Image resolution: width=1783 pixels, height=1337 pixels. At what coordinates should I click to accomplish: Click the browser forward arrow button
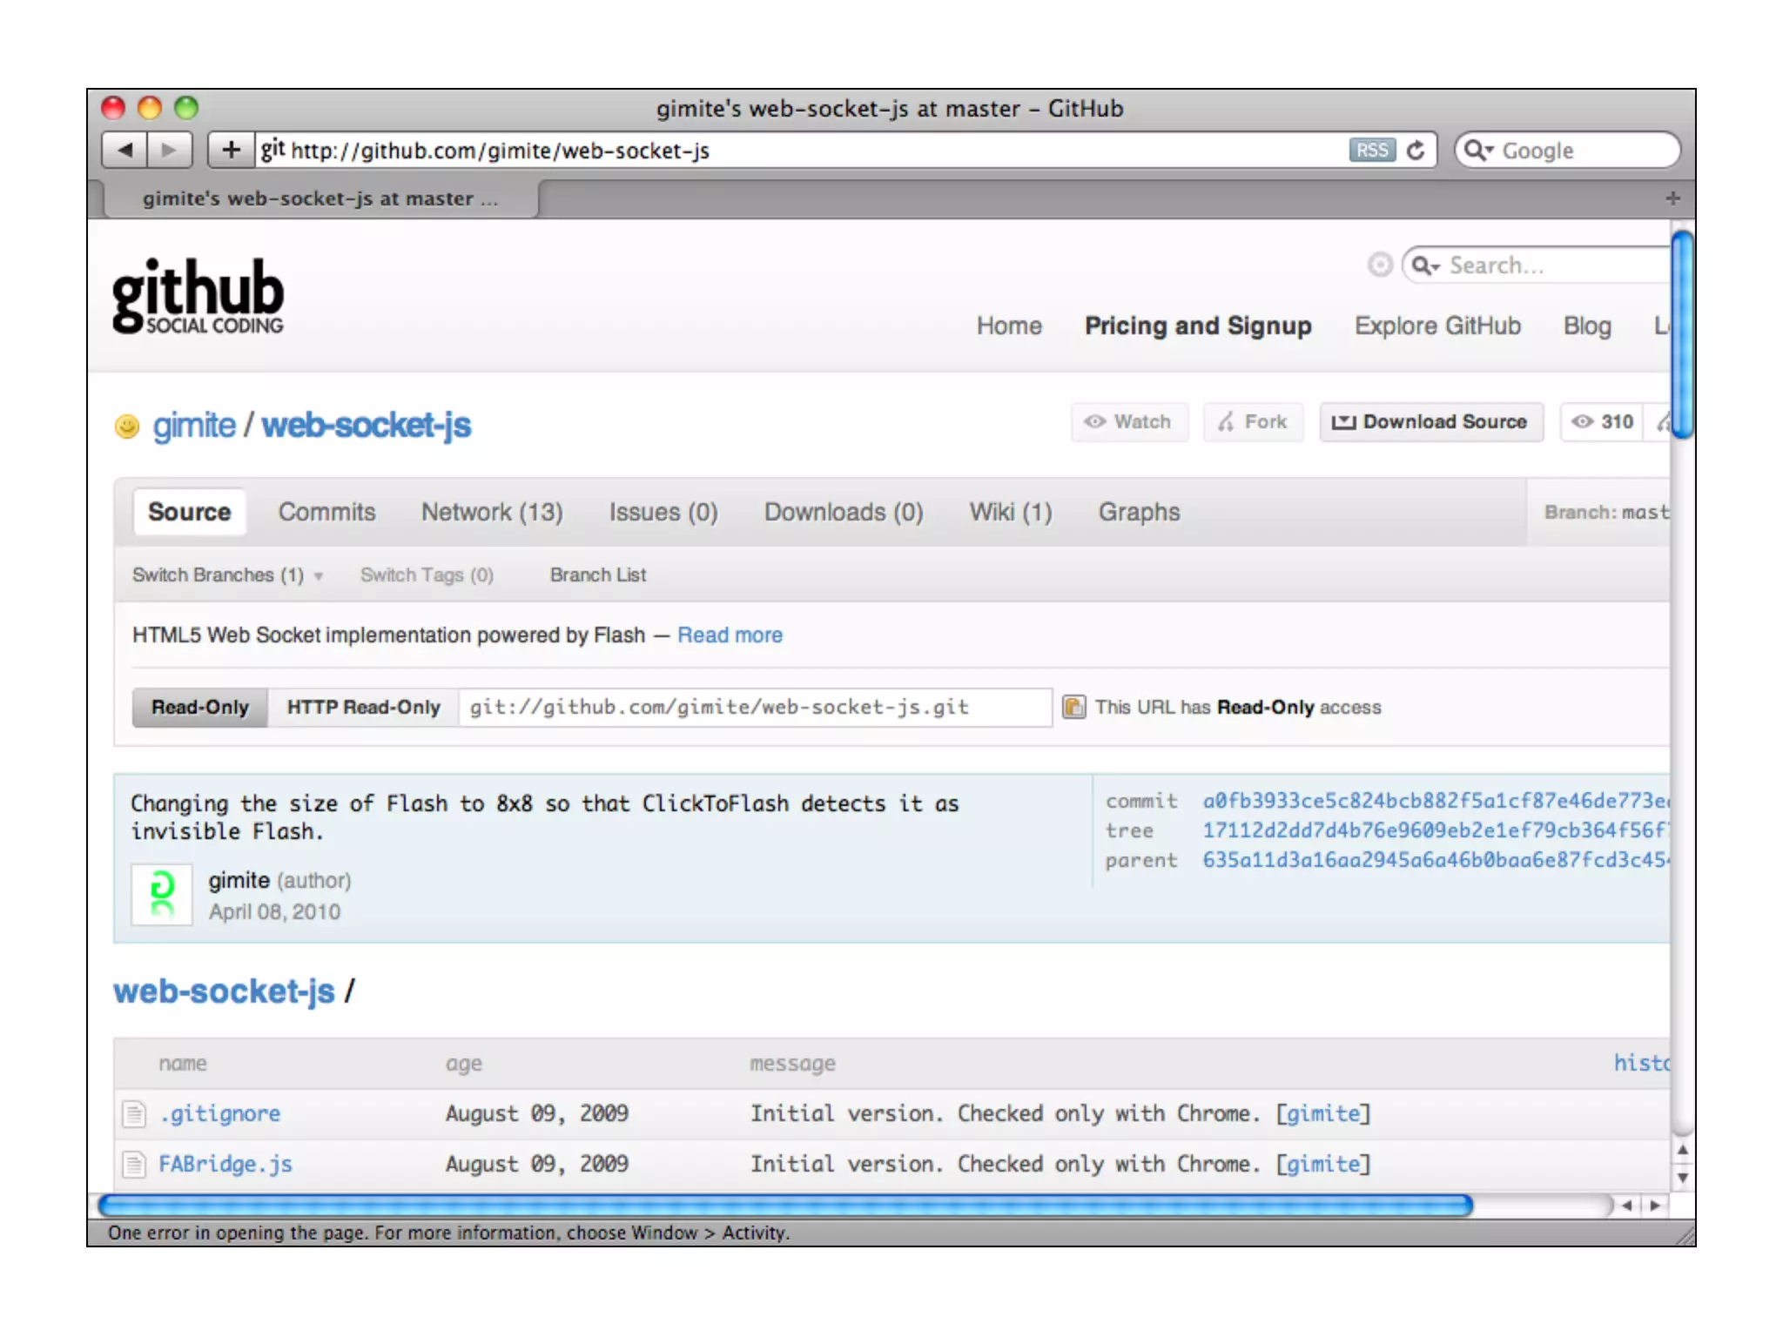[x=170, y=150]
